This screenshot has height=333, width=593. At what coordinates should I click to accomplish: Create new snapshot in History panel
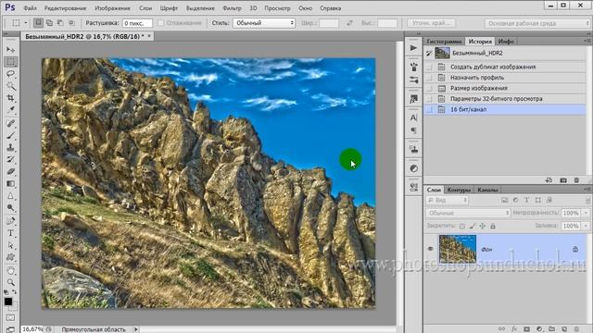pos(563,180)
